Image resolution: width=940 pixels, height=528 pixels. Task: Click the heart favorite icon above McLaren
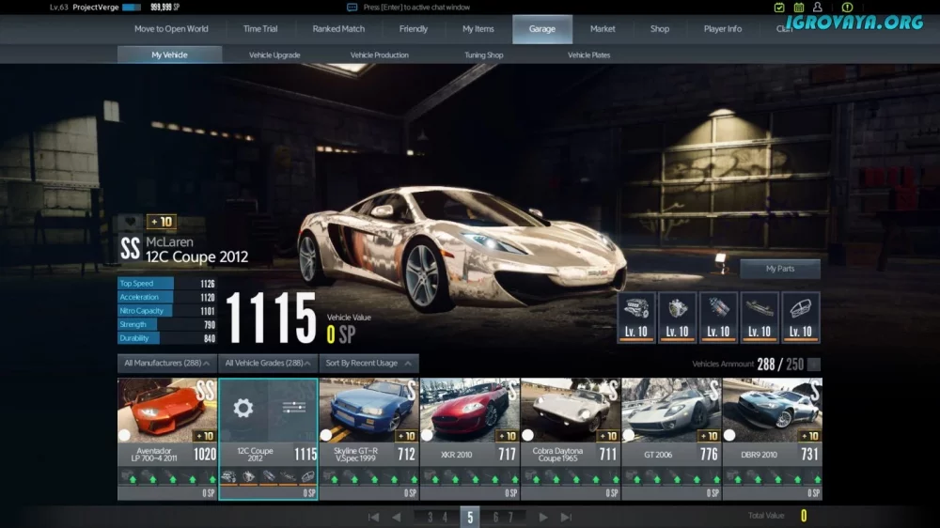130,222
